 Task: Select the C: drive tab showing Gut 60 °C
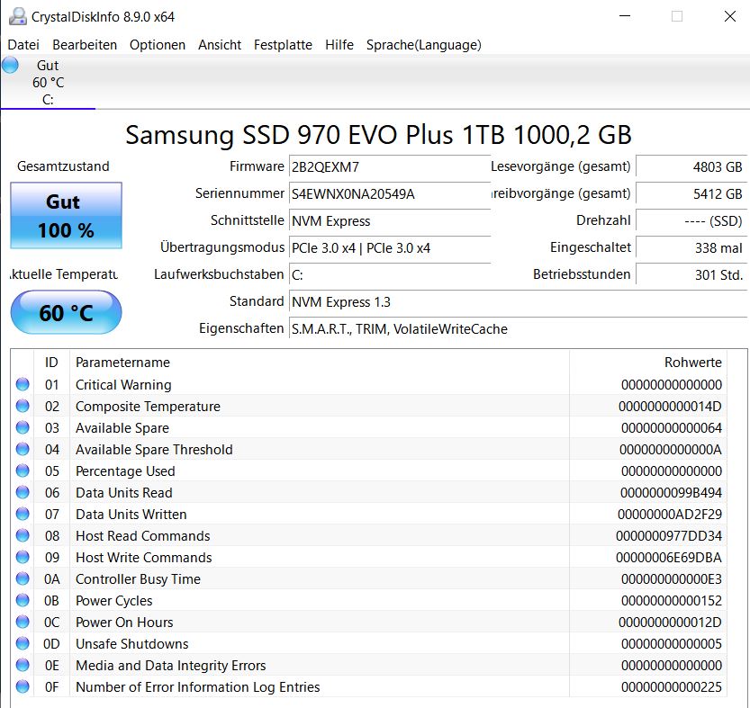pos(48,82)
